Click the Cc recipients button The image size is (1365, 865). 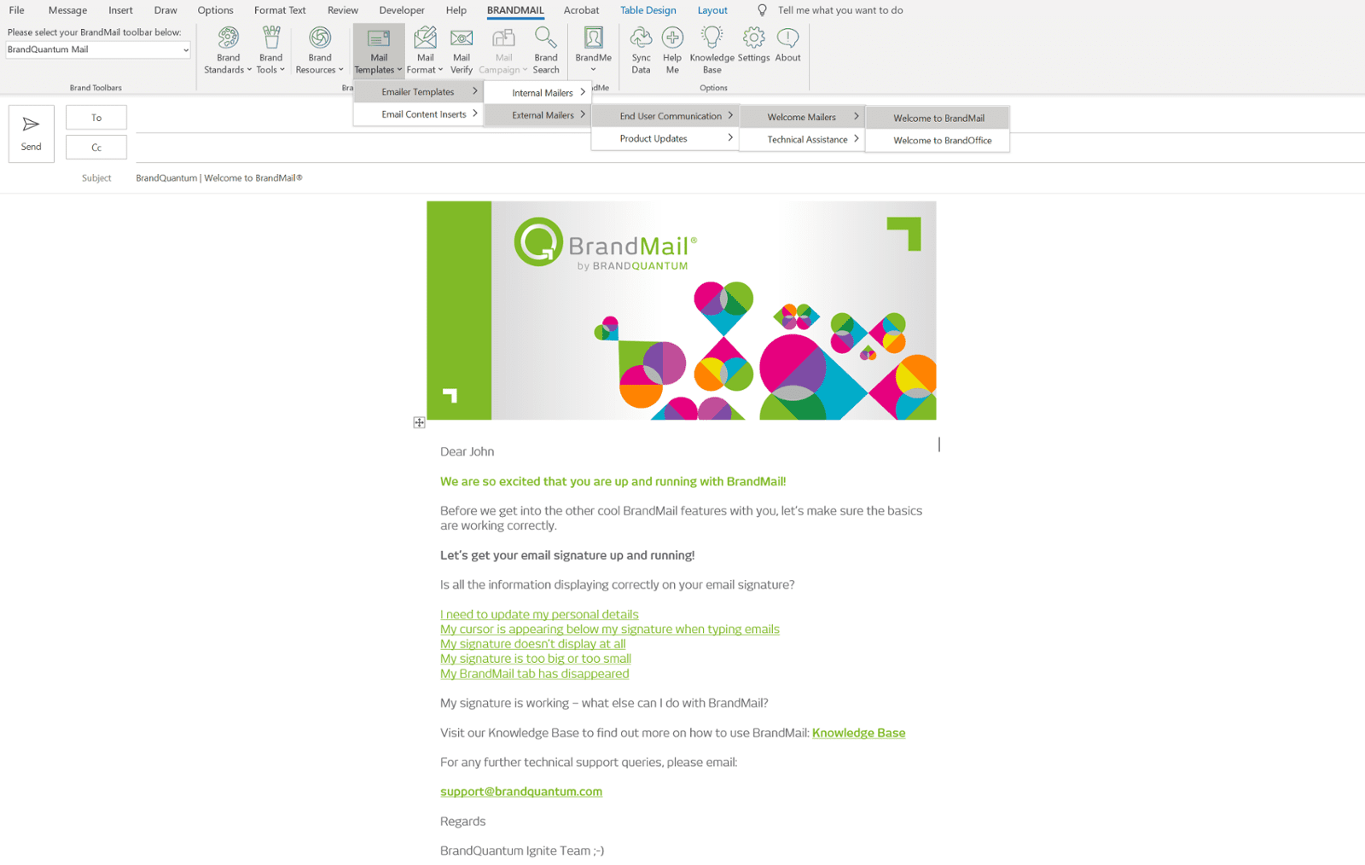coord(96,148)
